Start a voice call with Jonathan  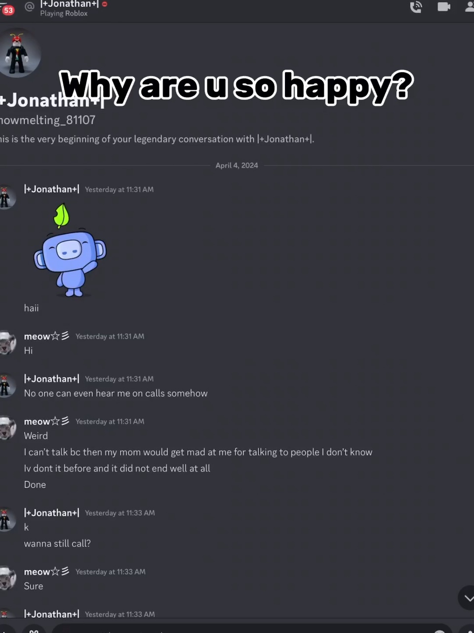pyautogui.click(x=416, y=7)
